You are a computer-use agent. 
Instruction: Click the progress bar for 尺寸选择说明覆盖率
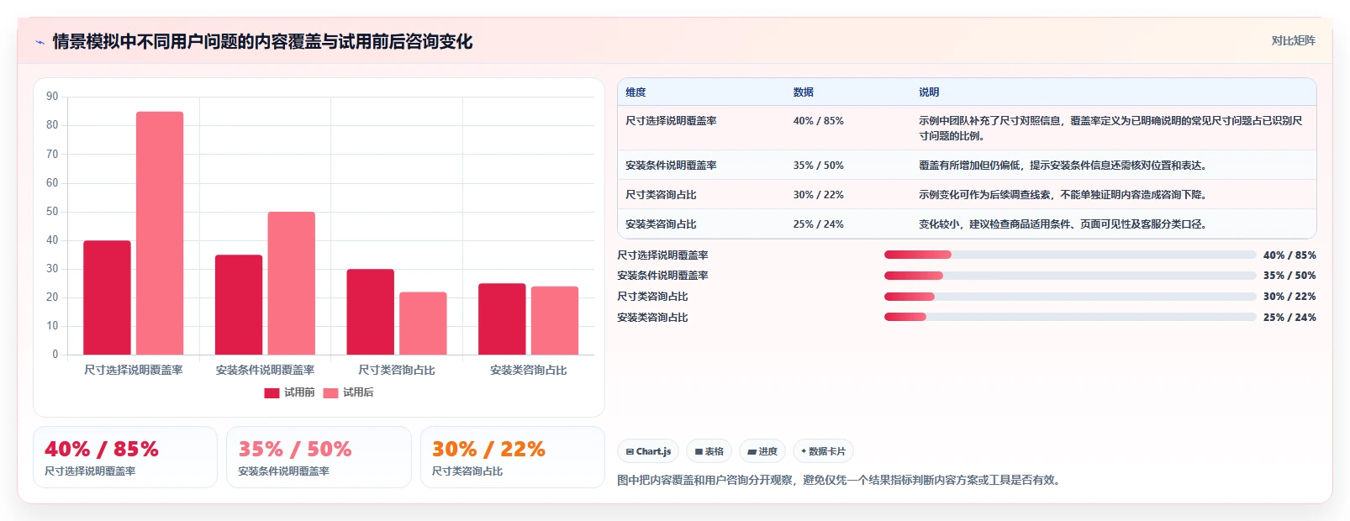pos(1070,255)
